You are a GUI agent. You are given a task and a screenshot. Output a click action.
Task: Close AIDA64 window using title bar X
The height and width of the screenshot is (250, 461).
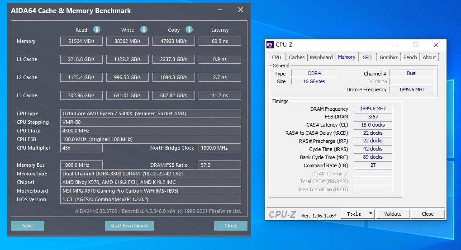pos(241,9)
